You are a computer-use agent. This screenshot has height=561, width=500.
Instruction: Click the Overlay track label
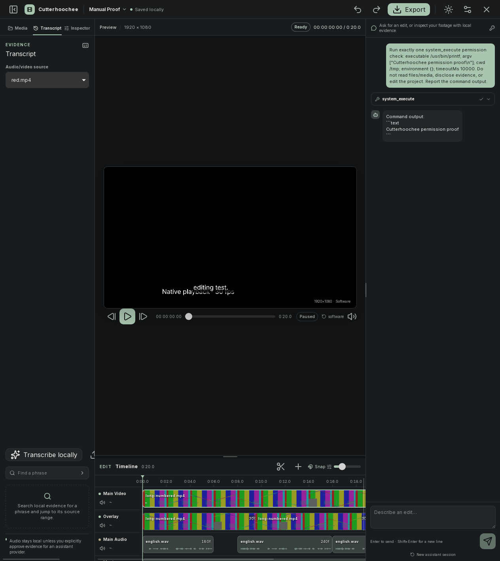tap(111, 516)
